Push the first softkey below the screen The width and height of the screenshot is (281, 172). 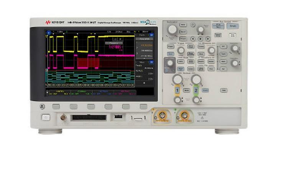point(56,107)
